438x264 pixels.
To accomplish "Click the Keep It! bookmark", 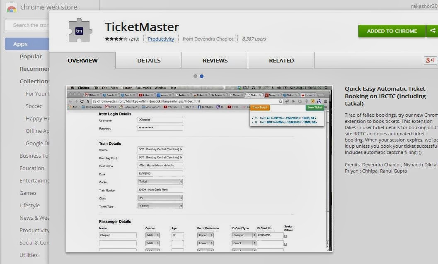I will tap(188, 107).
